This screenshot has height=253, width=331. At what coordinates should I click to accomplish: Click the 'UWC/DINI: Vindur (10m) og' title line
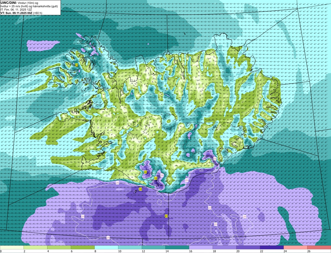[19, 3]
